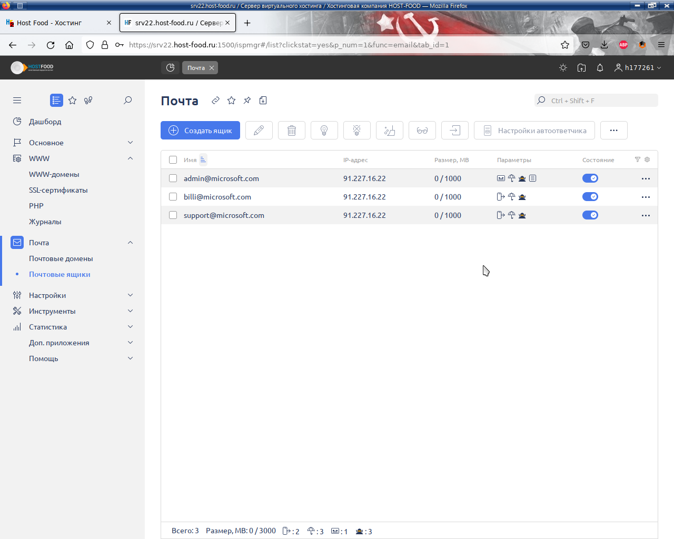Click the box icon left of bell
The height and width of the screenshot is (539, 674).
coord(581,68)
